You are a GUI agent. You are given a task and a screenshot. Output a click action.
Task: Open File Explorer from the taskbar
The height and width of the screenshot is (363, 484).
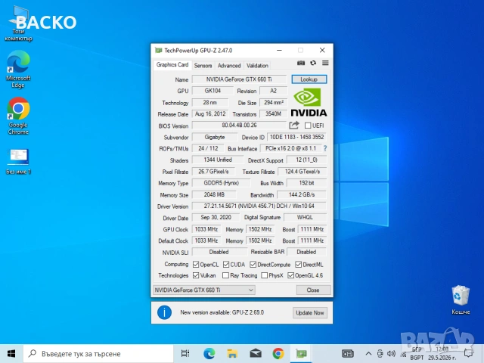tap(232, 353)
